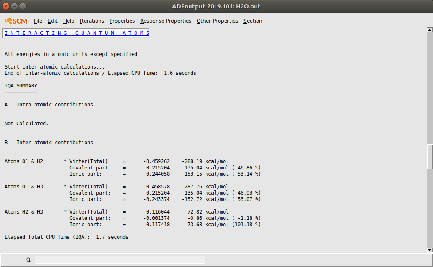Open the Properties menu
Screen dimensions: 433x267
122,21
